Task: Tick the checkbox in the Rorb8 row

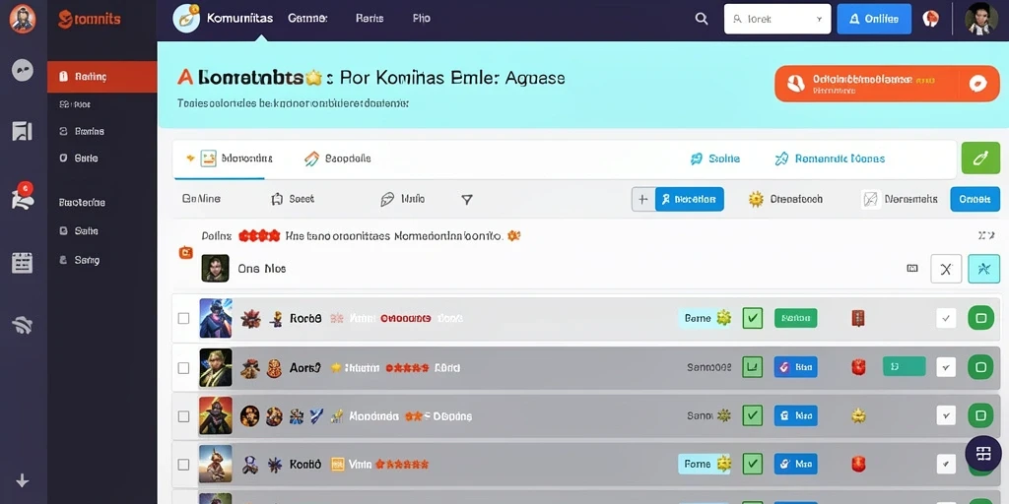Action: [x=183, y=318]
